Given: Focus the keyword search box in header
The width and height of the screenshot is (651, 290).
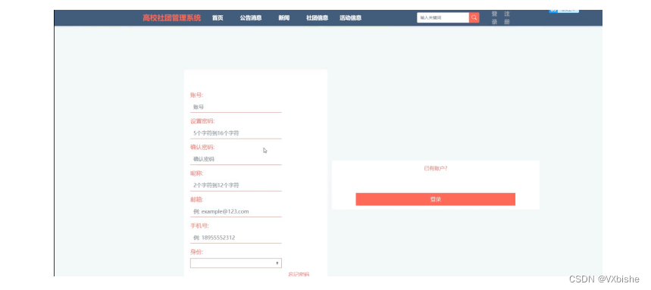Looking at the screenshot, I should (x=443, y=18).
